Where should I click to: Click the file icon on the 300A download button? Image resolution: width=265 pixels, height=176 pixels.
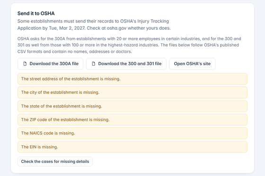25,64
